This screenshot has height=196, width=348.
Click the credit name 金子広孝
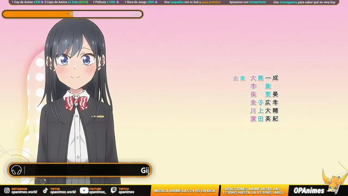tap(264, 103)
